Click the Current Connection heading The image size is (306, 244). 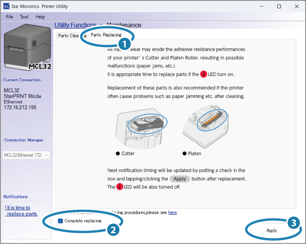(x=22, y=80)
